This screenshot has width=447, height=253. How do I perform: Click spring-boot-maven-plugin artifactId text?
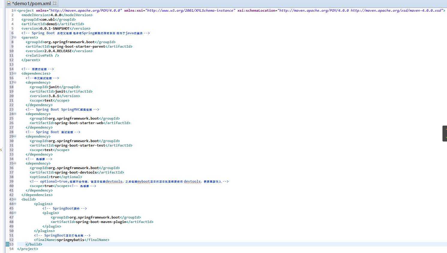pos(101,222)
